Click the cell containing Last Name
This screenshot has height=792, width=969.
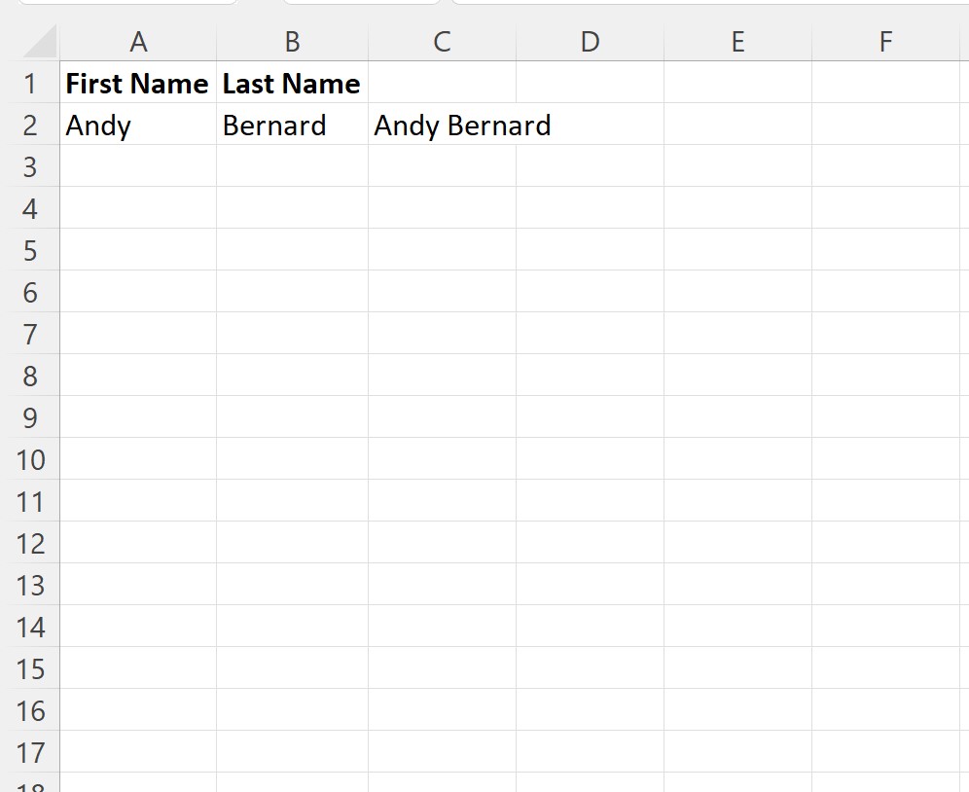click(291, 84)
